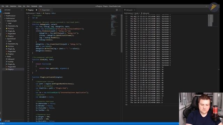Open Plugin.cfg in ExportToExcel folder
This screenshot has height=125, width=223.
[x=11, y=49]
